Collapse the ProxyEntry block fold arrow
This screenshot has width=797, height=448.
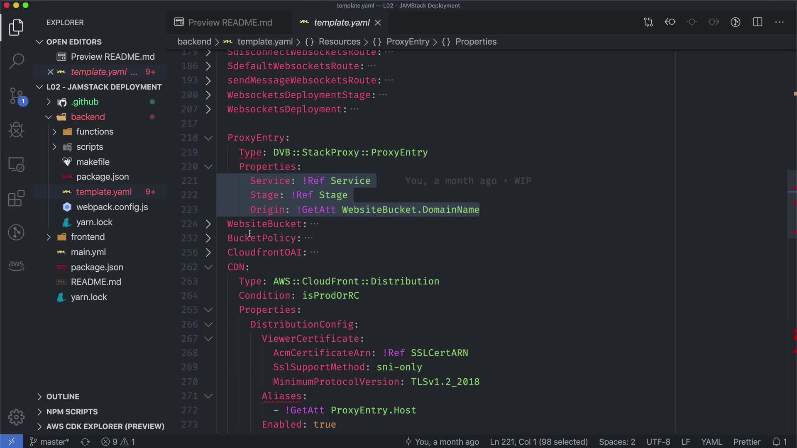click(208, 138)
